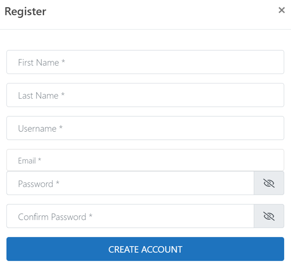Show password using the Password eye icon
The width and height of the screenshot is (291, 264).
click(269, 183)
